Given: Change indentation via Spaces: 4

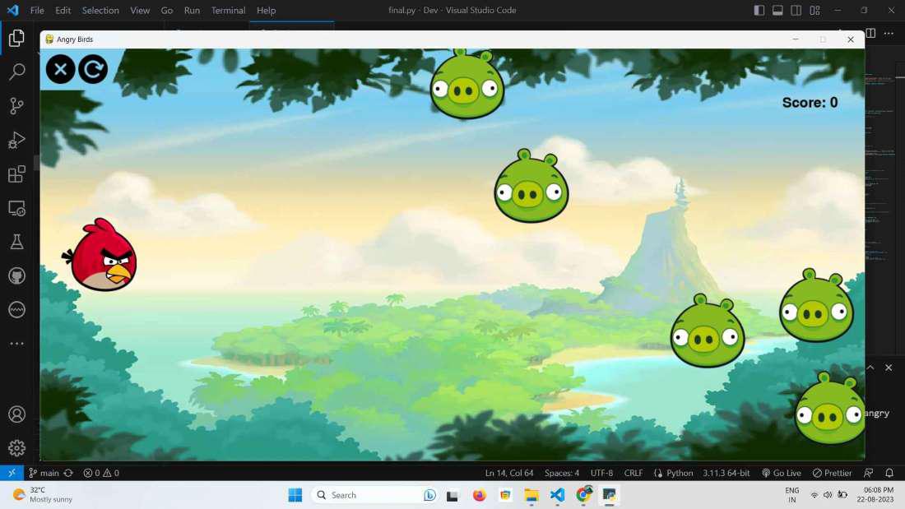Looking at the screenshot, I should [x=562, y=473].
